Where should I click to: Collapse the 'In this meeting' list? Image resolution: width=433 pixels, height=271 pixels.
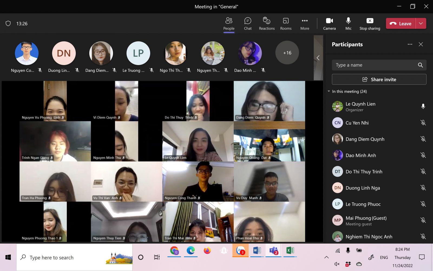pyautogui.click(x=329, y=91)
